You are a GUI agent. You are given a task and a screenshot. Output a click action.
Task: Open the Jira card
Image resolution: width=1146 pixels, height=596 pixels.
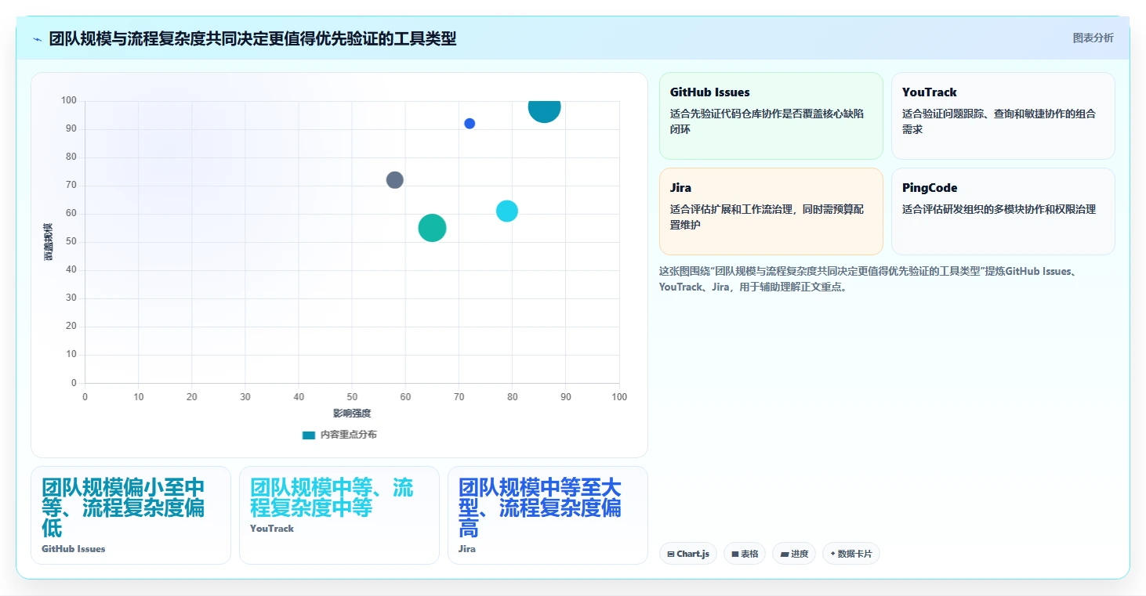(x=771, y=211)
